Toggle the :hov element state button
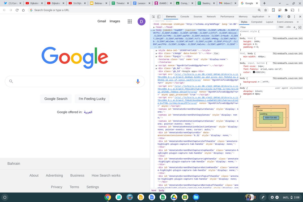303x202 pixels. point(281,27)
